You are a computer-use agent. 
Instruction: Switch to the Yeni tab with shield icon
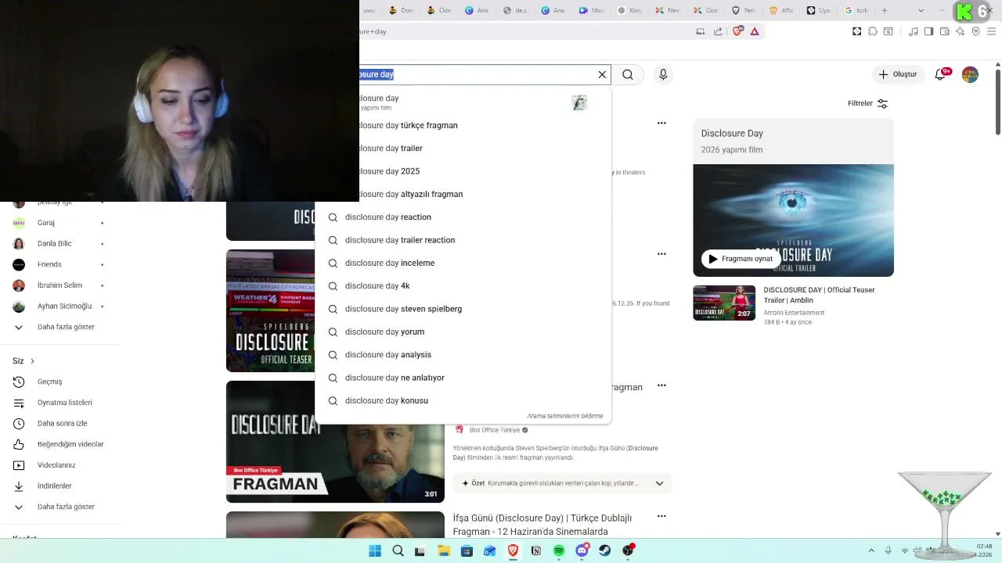point(744,10)
